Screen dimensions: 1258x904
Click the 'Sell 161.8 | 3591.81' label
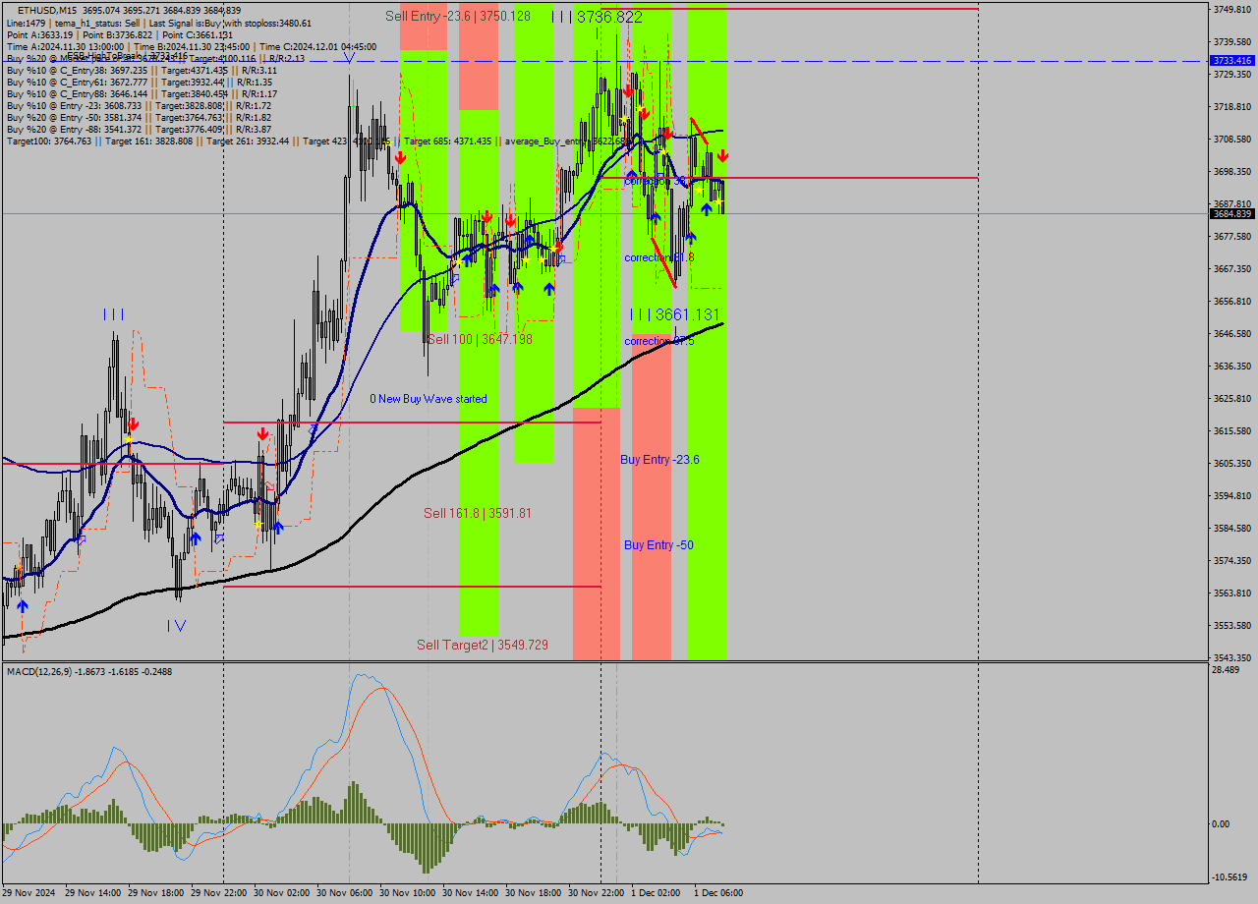pos(478,513)
